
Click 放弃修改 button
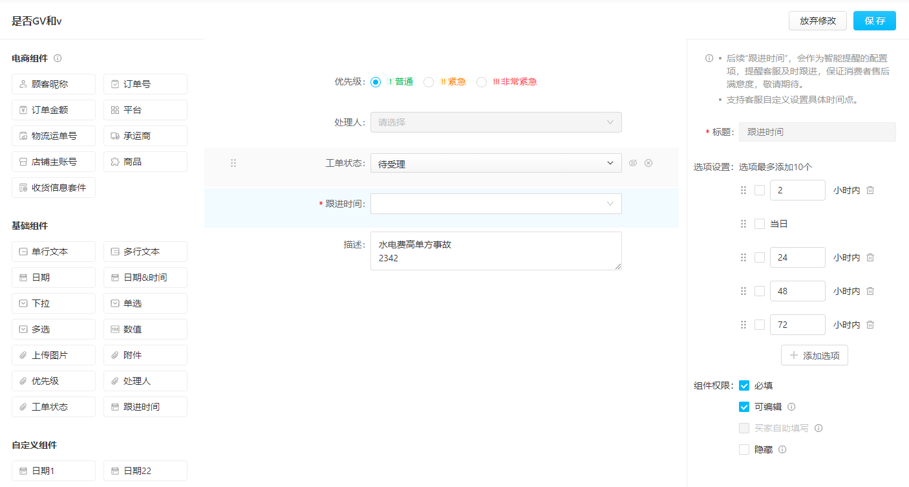818,21
